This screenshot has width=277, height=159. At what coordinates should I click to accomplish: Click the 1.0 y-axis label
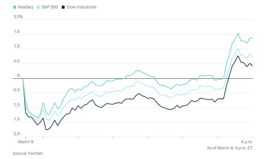pyautogui.click(x=17, y=46)
